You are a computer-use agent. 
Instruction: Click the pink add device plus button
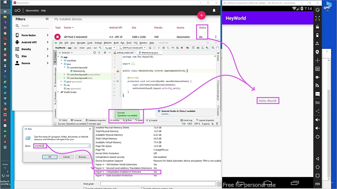click(201, 15)
